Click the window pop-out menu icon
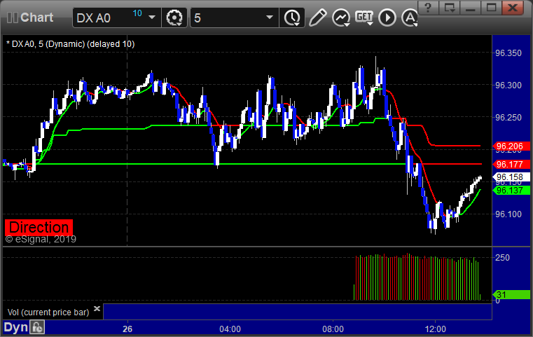The image size is (533, 337). click(x=450, y=8)
